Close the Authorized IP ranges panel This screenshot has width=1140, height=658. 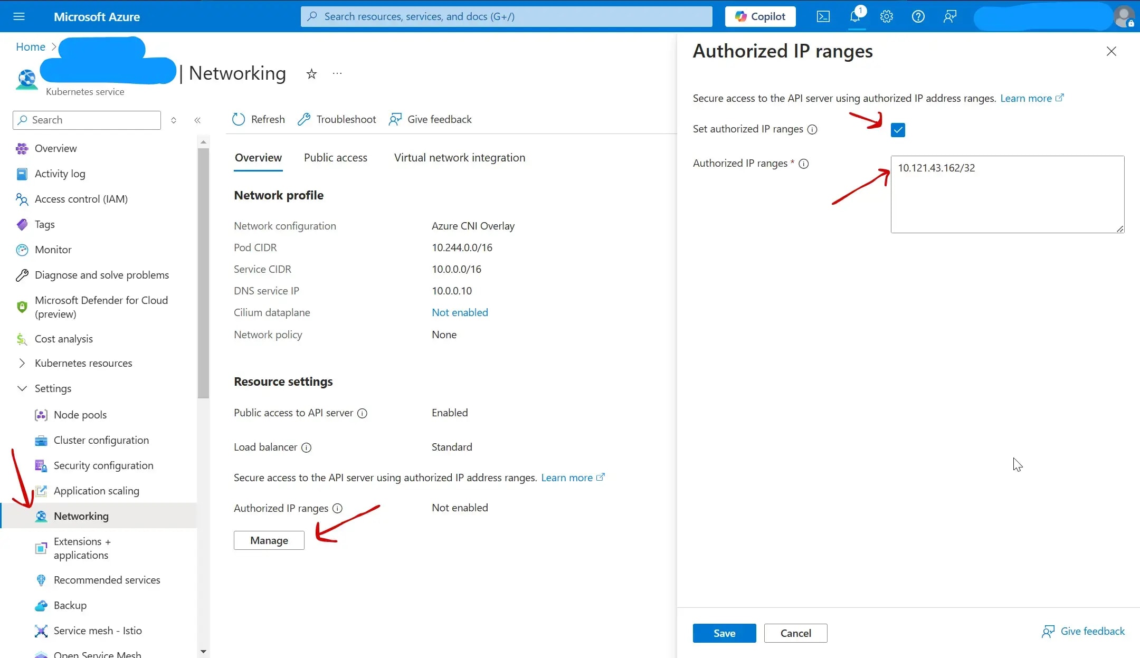coord(1111,51)
